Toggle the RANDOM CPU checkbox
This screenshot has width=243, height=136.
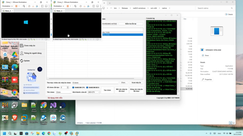73,87
